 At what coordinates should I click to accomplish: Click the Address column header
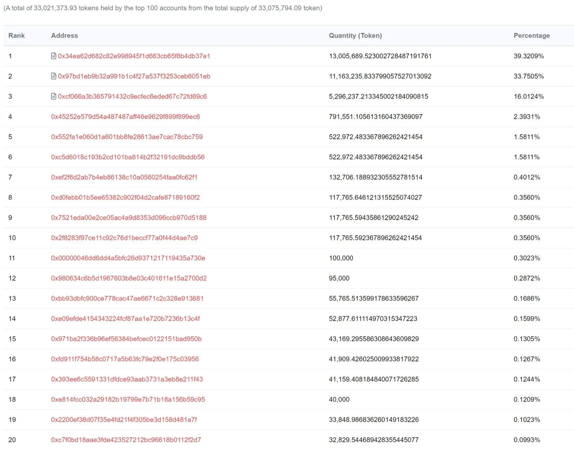click(64, 36)
